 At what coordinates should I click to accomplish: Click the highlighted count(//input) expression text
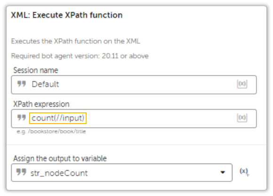coord(58,118)
